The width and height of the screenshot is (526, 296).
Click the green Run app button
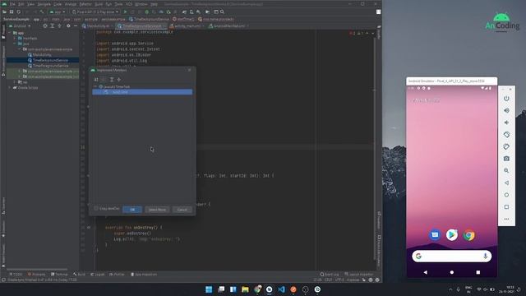[x=126, y=12]
